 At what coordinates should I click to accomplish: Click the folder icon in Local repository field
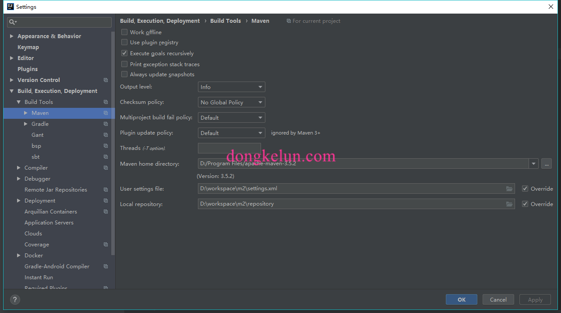click(509, 204)
